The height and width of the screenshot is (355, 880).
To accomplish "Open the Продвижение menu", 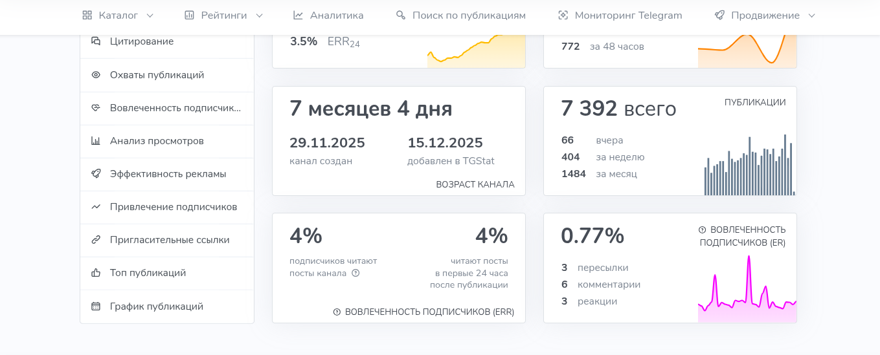I will tap(765, 16).
